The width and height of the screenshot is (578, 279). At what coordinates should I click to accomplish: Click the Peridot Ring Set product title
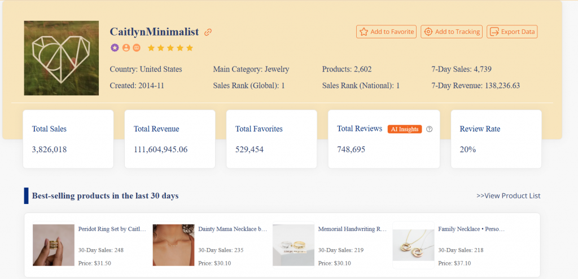click(112, 229)
